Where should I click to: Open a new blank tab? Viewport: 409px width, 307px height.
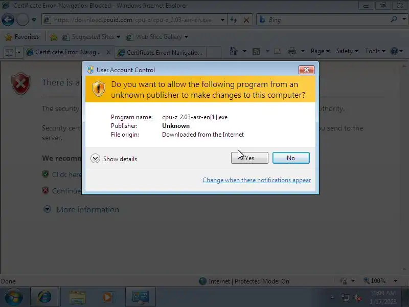(214, 52)
